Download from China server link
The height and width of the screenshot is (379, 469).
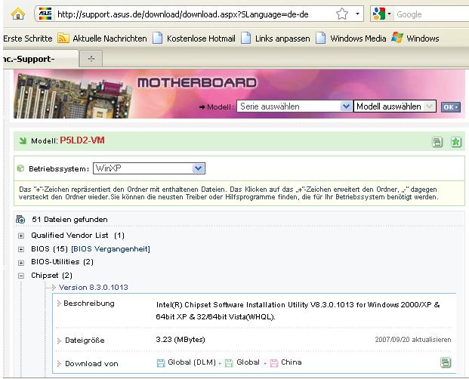coord(292,362)
